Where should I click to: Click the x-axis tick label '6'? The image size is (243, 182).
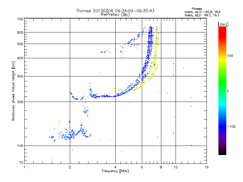[x=142, y=167]
